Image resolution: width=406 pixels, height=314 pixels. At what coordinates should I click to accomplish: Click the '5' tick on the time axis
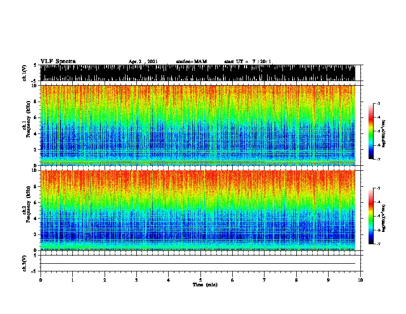[200, 280]
